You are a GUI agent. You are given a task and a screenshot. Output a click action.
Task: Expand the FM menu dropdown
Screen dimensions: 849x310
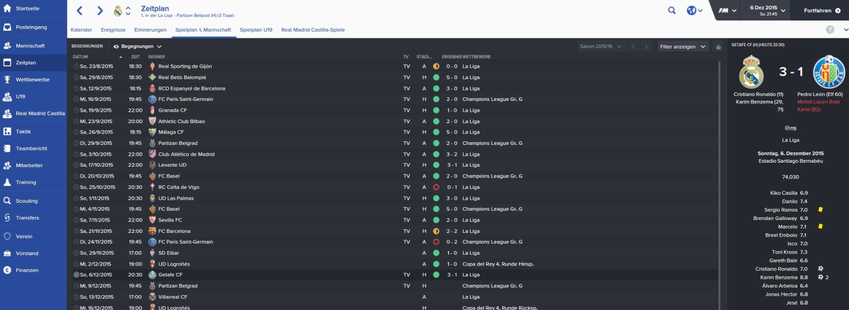[x=727, y=10]
